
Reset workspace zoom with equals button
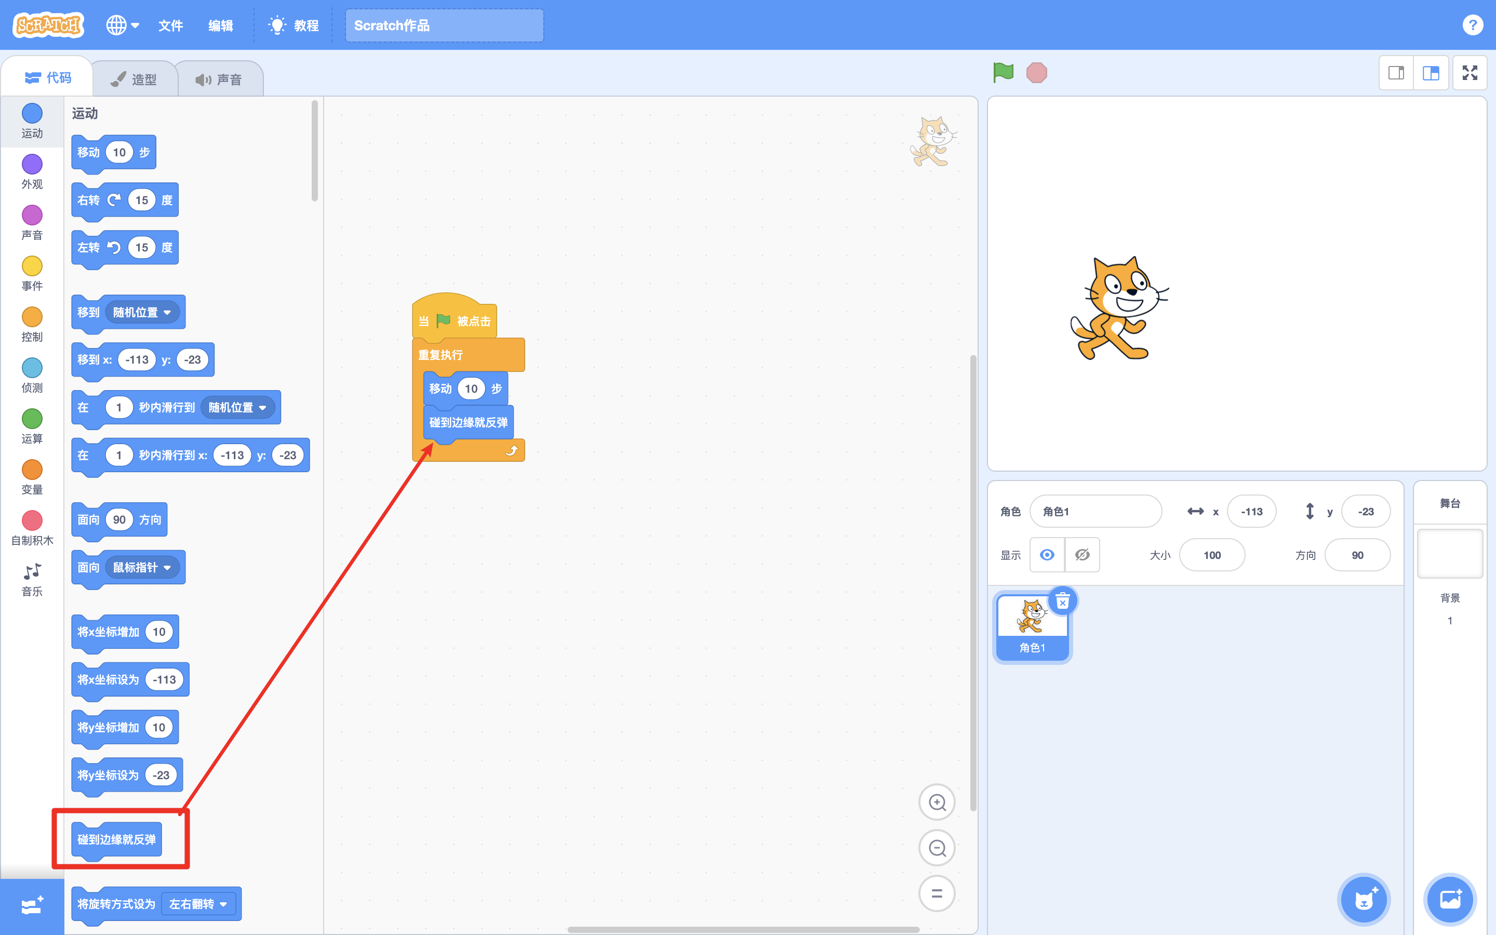[x=937, y=893]
